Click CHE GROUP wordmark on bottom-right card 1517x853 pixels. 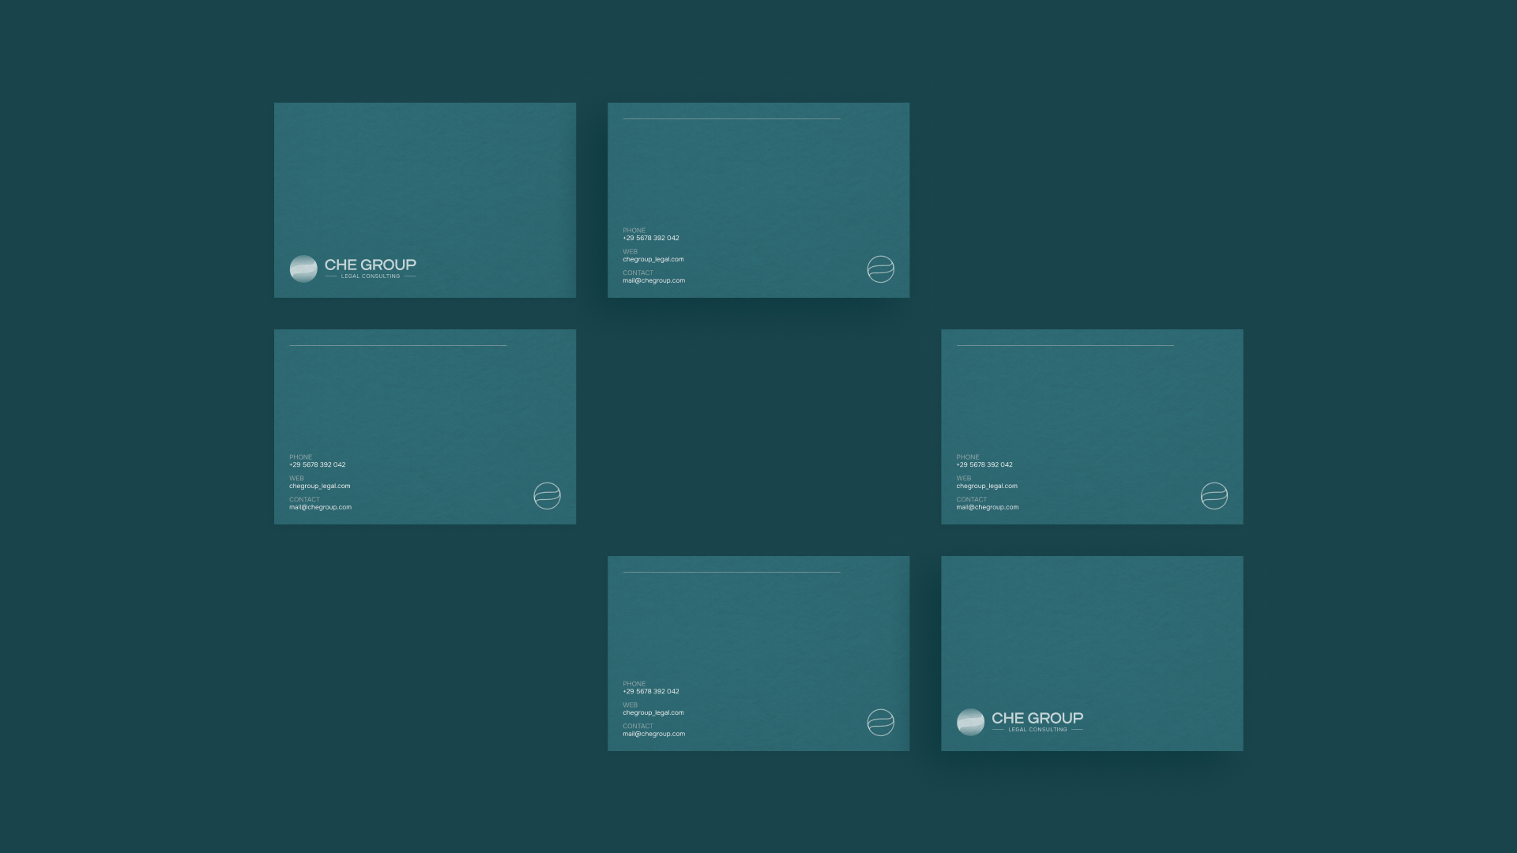(x=1037, y=718)
